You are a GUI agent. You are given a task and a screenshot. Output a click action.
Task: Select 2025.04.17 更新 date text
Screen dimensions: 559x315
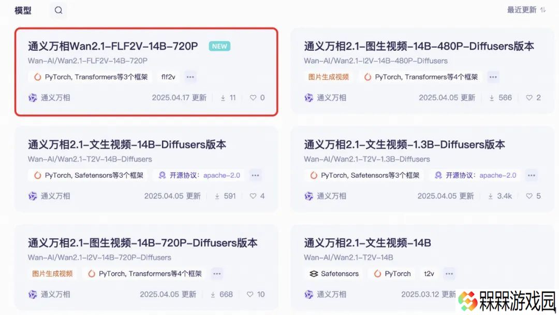pyautogui.click(x=179, y=98)
